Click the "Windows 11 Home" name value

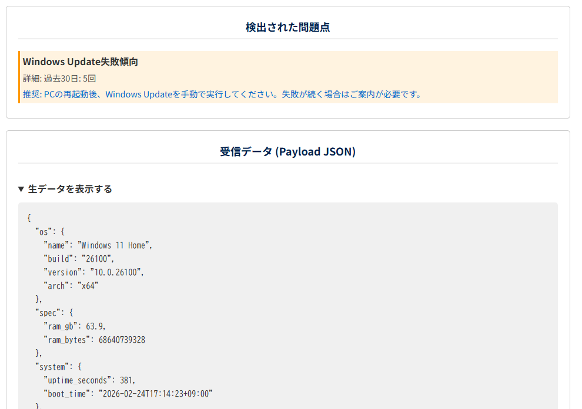[115, 245]
